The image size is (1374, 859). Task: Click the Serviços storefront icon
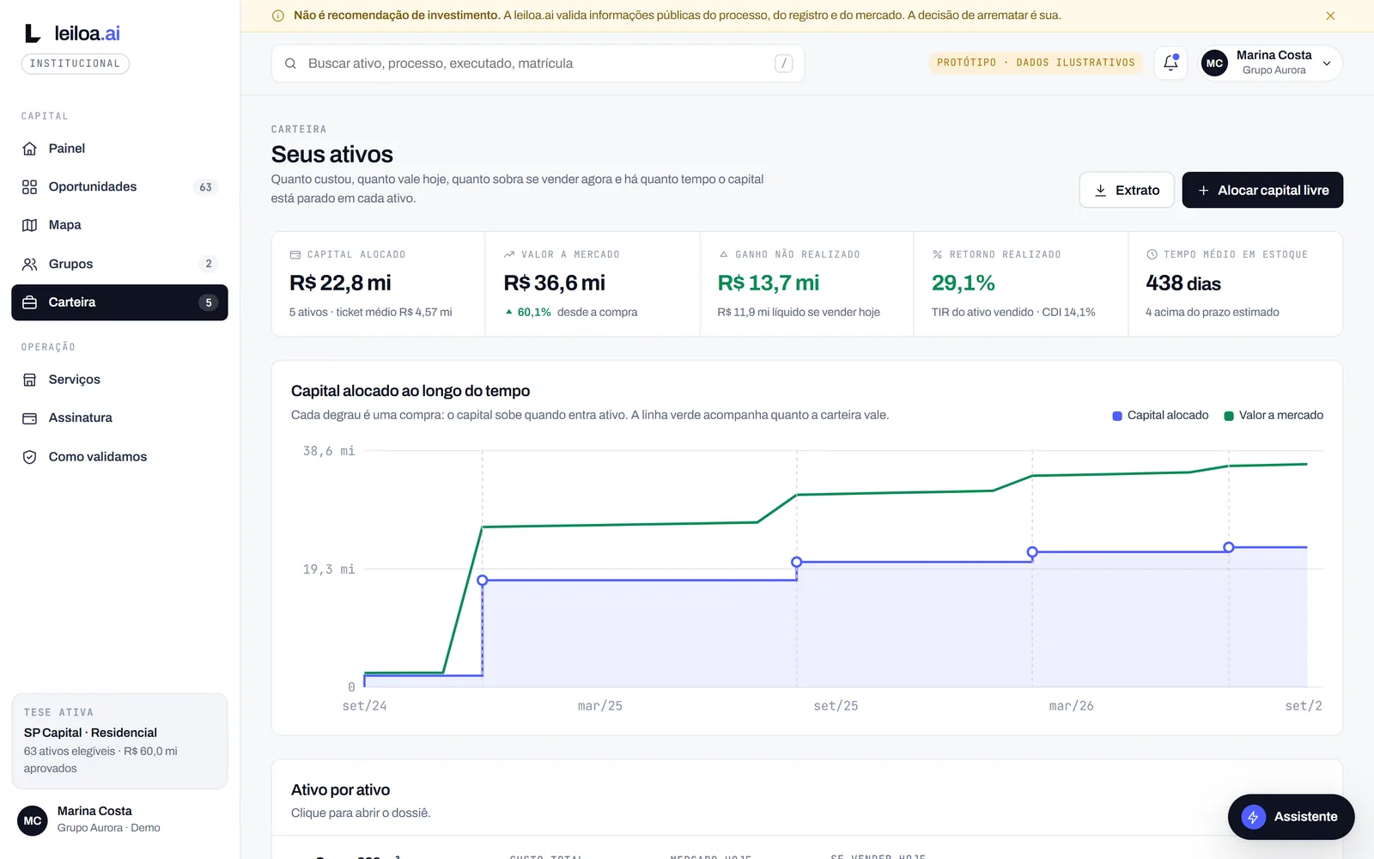(x=30, y=380)
